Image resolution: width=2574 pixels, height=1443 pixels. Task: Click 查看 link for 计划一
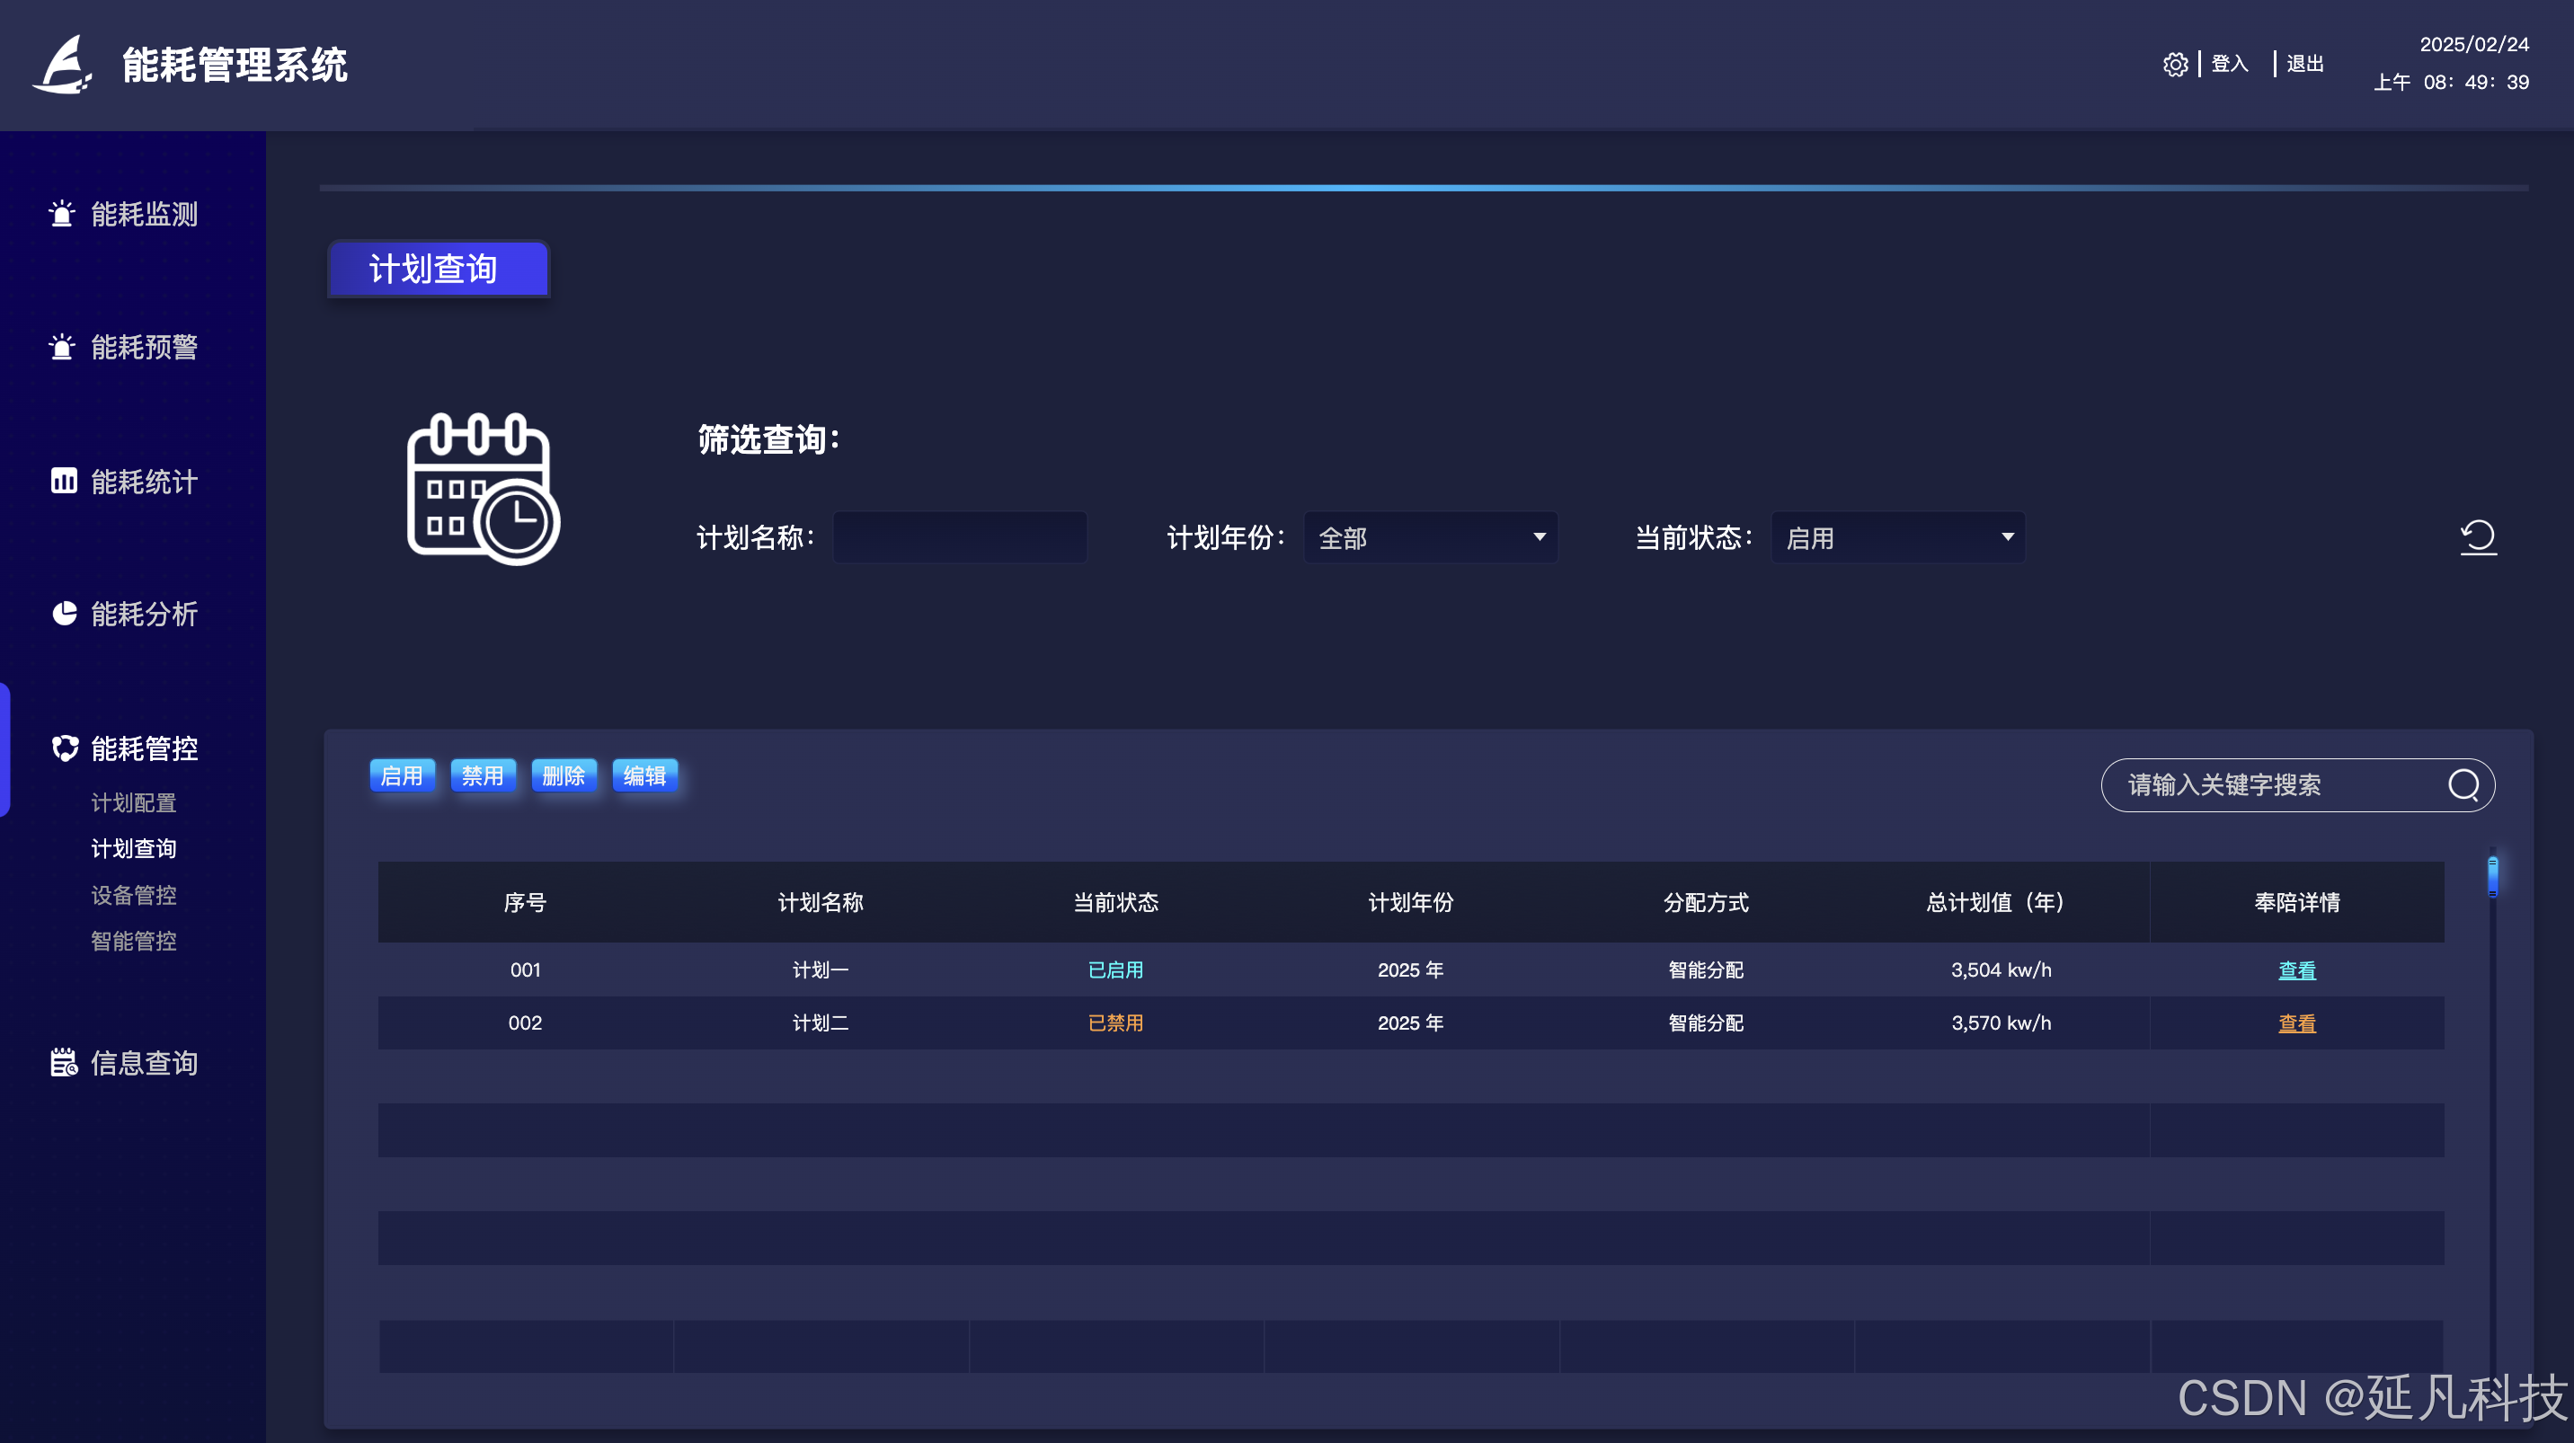(2296, 969)
